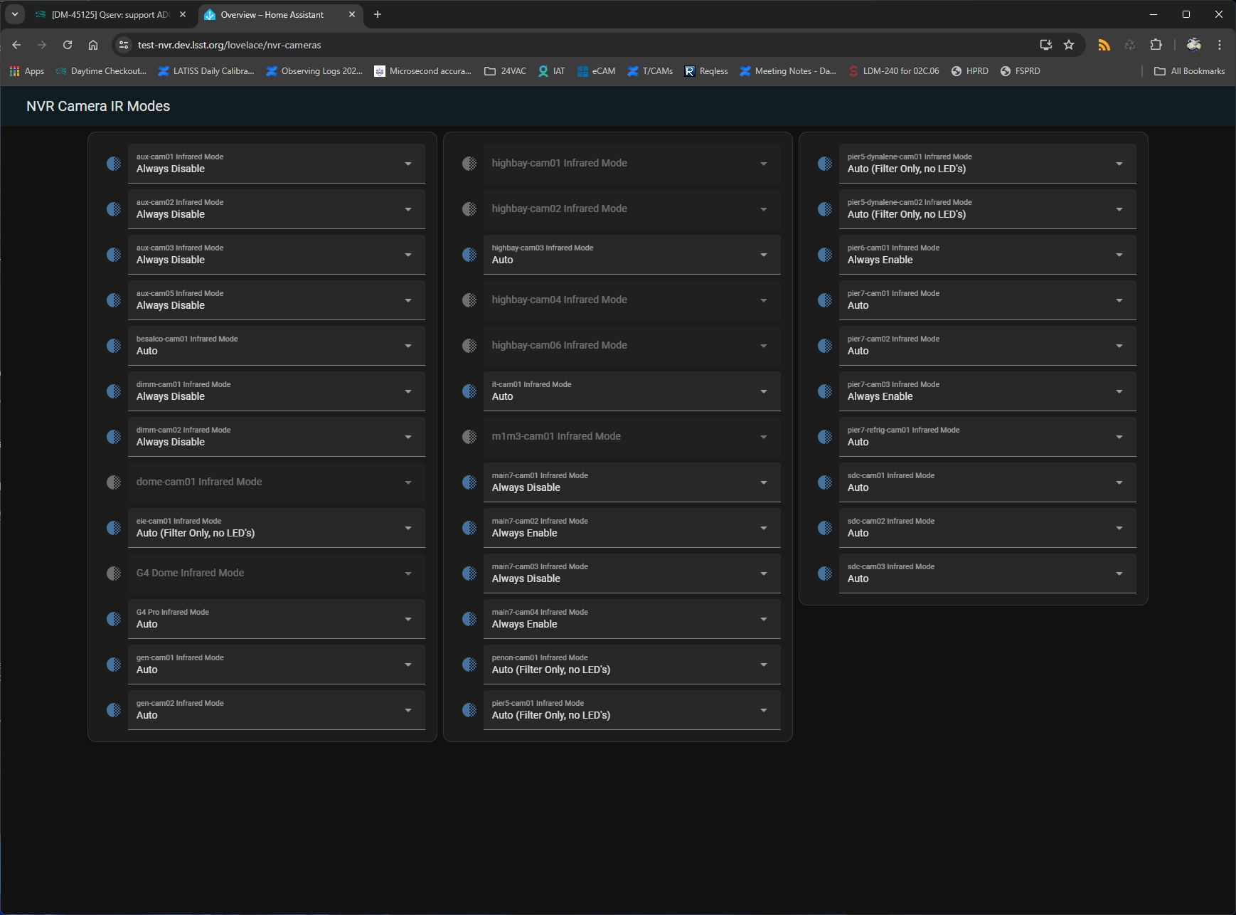The height and width of the screenshot is (915, 1236).
Task: Open gen-cam01 Infrared Mode dropdown
Action: [277, 665]
